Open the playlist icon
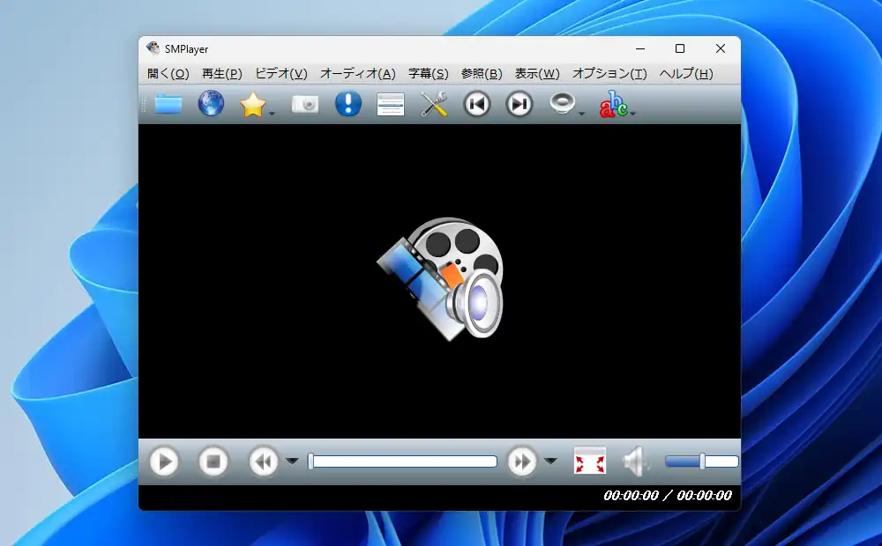882x546 pixels. coord(391,104)
